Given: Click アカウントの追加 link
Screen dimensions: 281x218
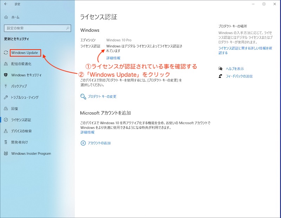Looking at the screenshot, I should (x=99, y=143).
